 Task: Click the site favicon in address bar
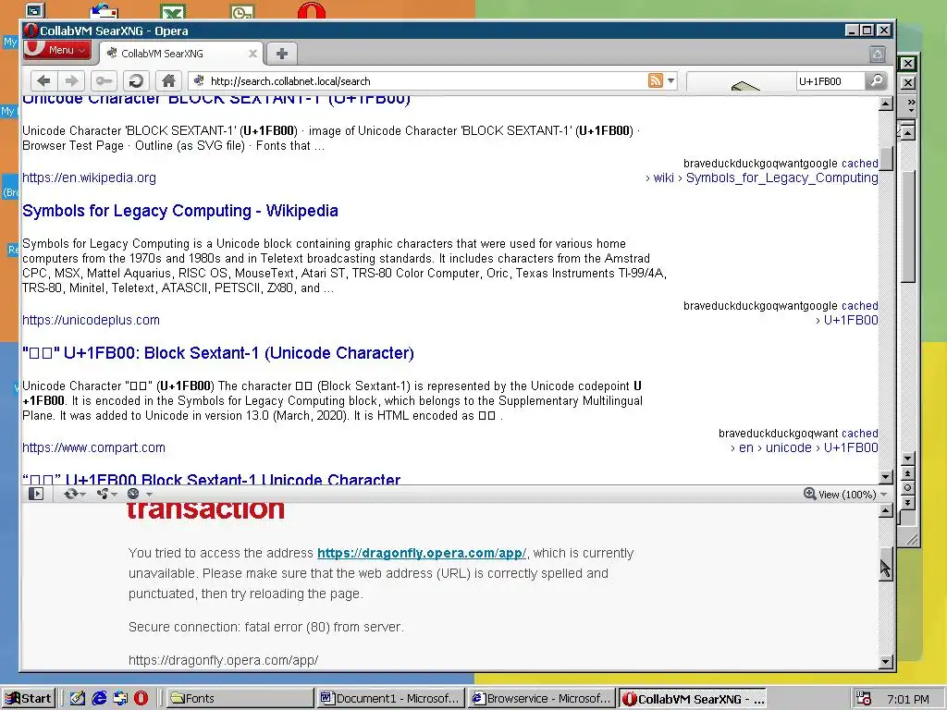[199, 80]
